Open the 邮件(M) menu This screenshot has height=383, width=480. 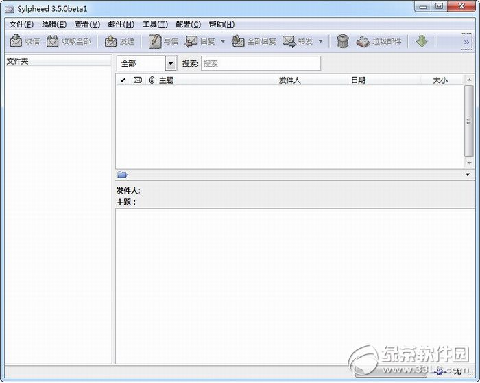[121, 24]
